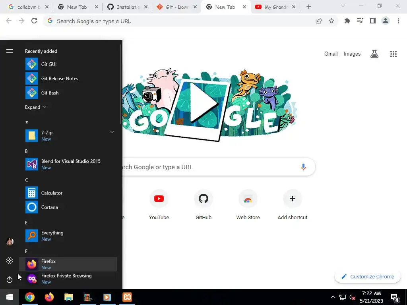Click the Windows Start button

tap(10, 297)
